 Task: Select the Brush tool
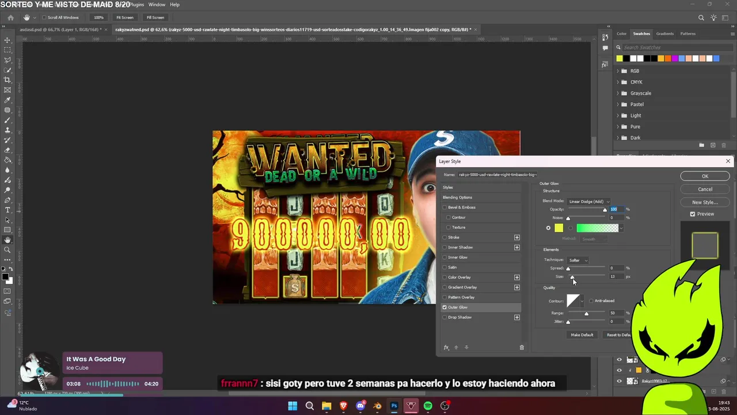[7, 120]
